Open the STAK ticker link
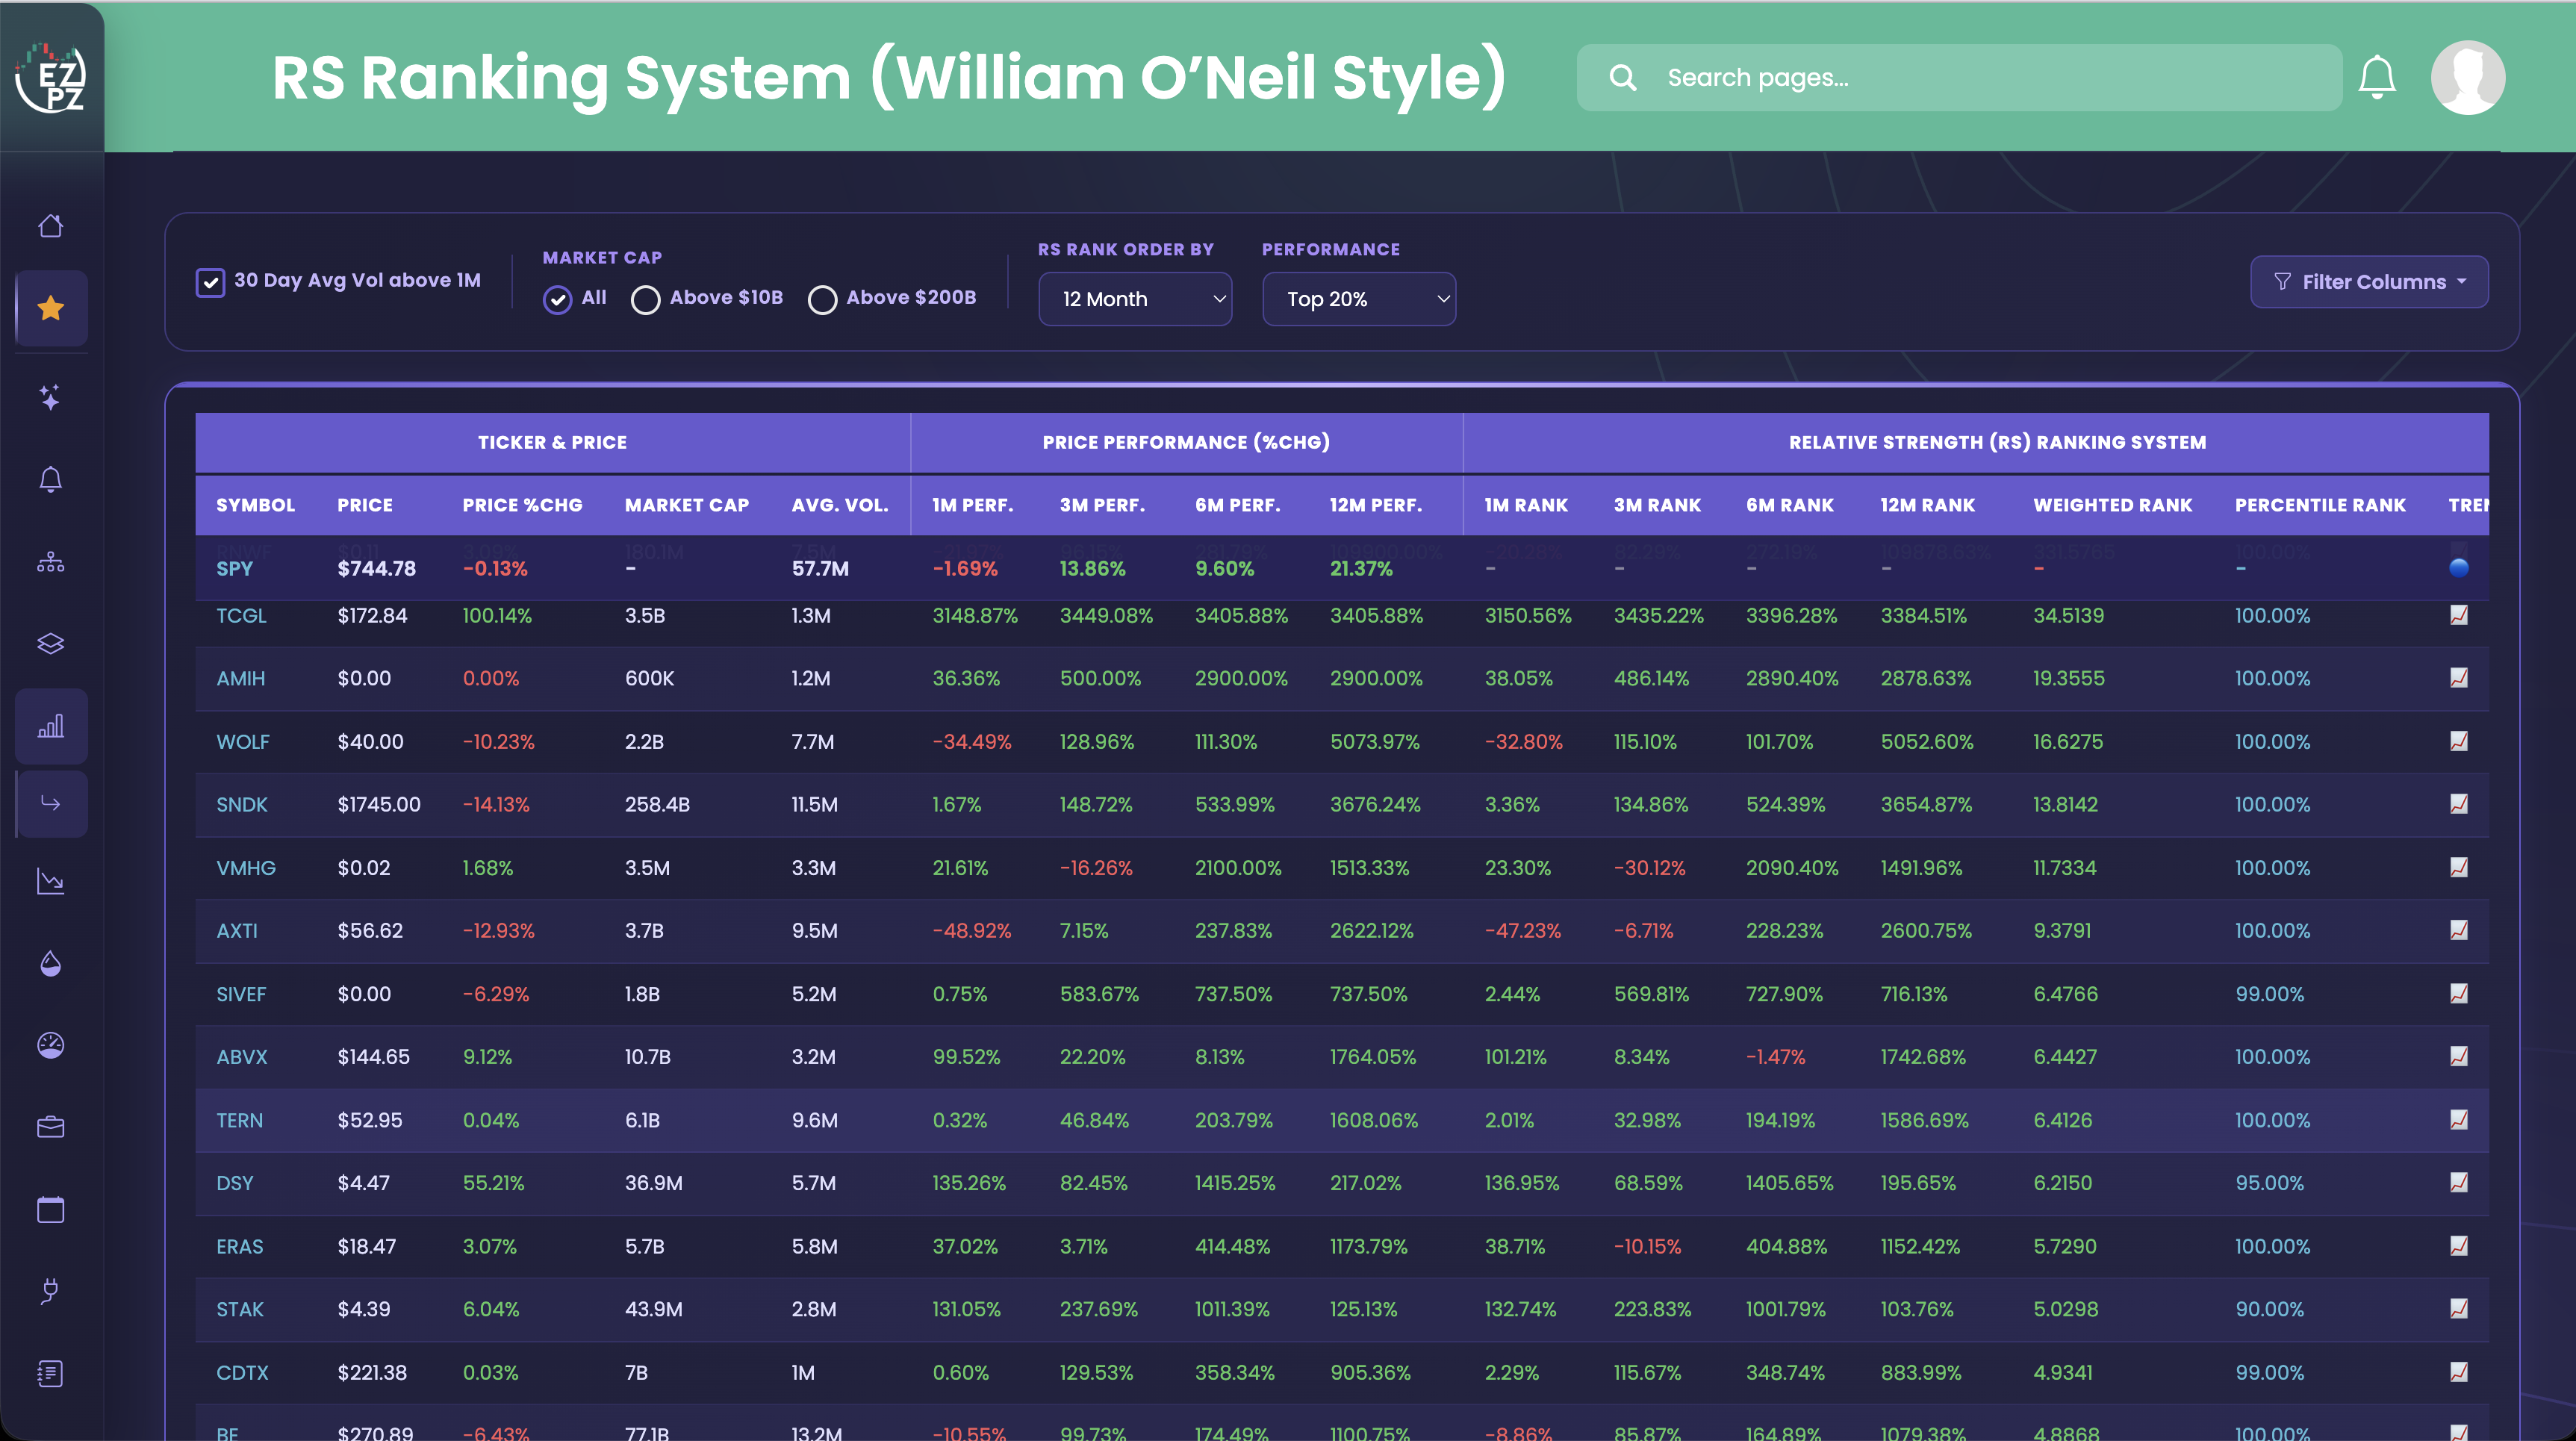Screen dimensions: 2576x1441 click(240, 1309)
